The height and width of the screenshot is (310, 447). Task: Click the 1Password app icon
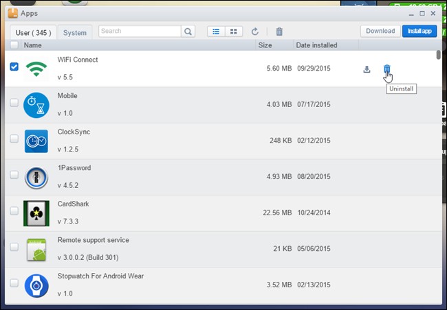36,177
